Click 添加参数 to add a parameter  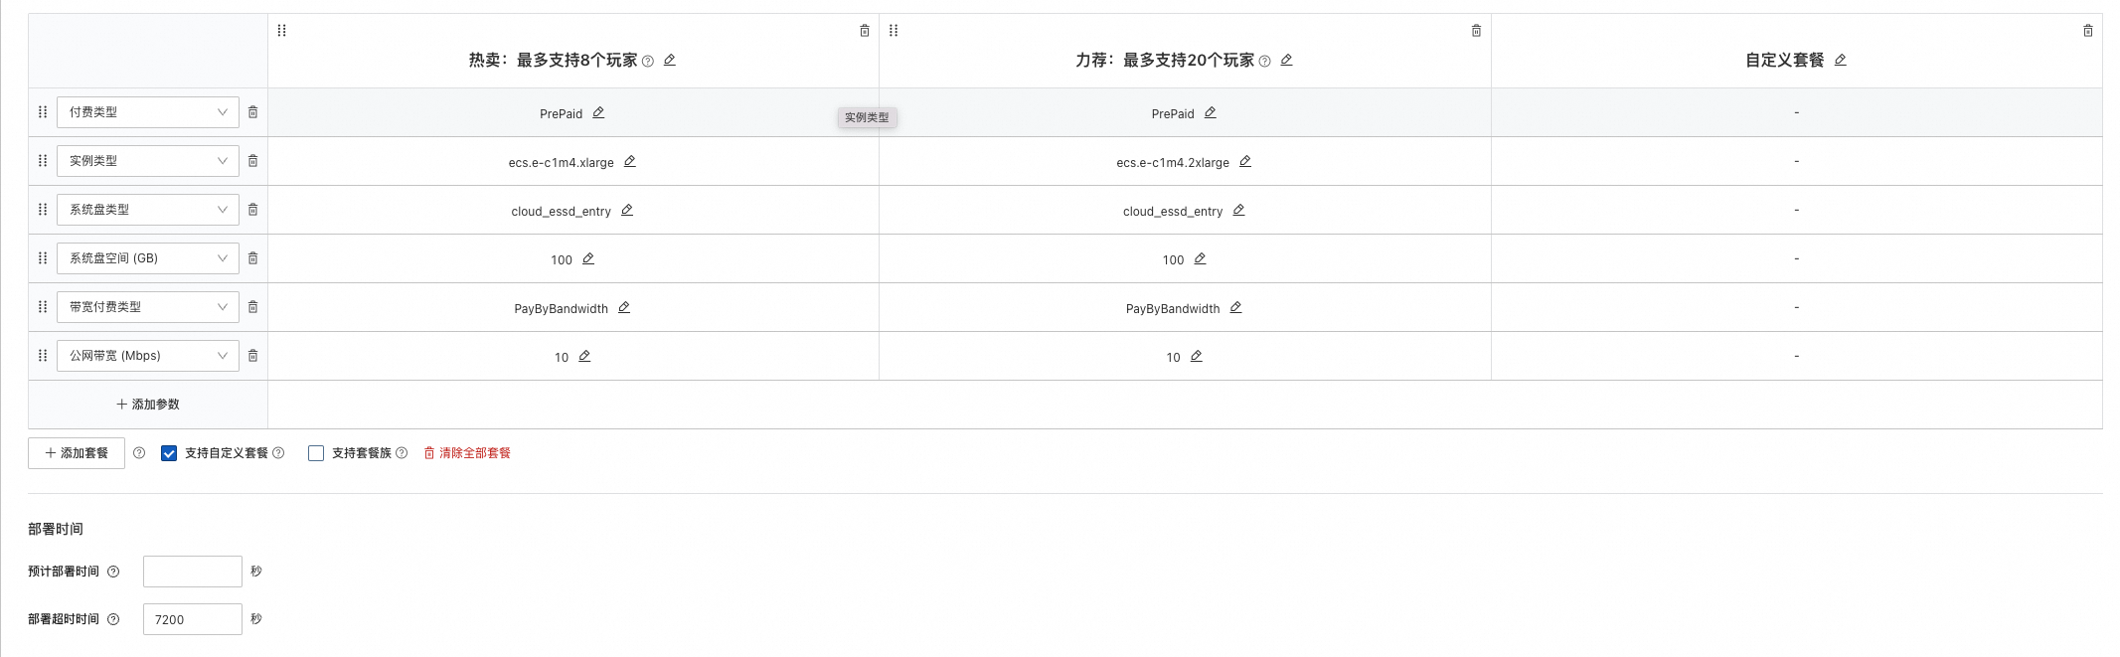(x=148, y=405)
